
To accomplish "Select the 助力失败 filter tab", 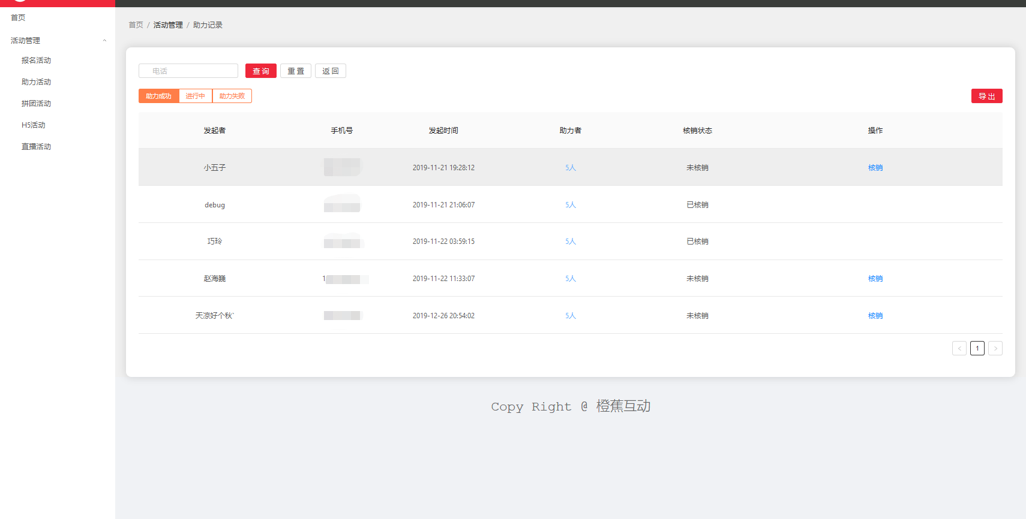I will [x=232, y=96].
